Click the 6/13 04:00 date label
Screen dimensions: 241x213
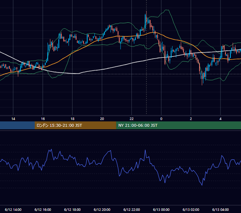[x=220, y=209]
